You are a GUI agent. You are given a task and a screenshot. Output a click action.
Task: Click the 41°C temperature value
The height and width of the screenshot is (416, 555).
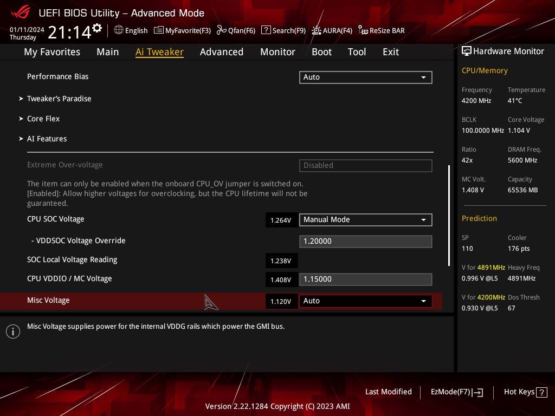[x=515, y=101]
